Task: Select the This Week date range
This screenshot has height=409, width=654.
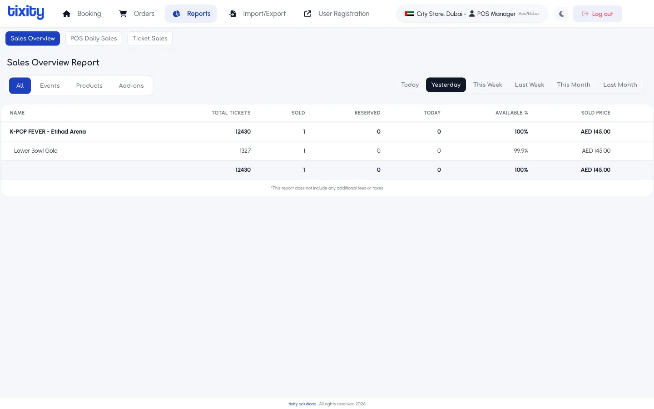Action: pyautogui.click(x=488, y=85)
